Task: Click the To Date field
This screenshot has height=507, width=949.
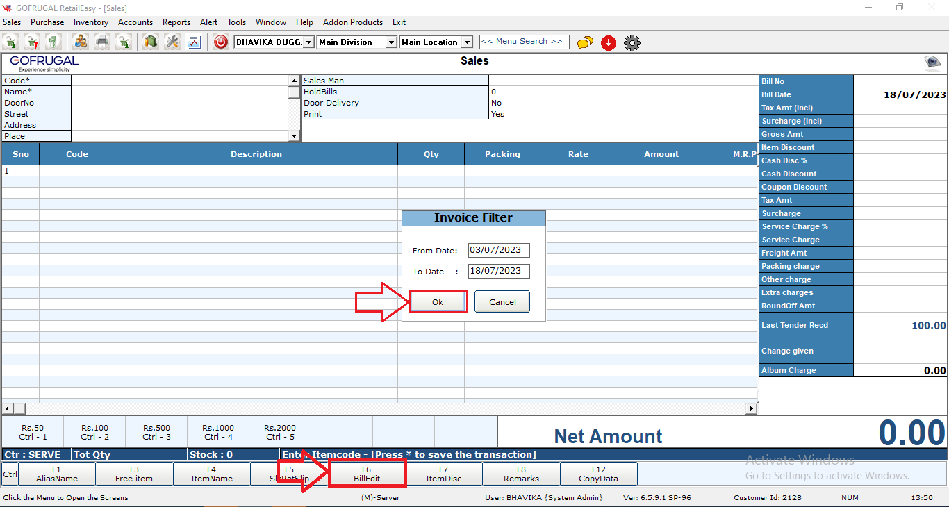Action: click(499, 271)
